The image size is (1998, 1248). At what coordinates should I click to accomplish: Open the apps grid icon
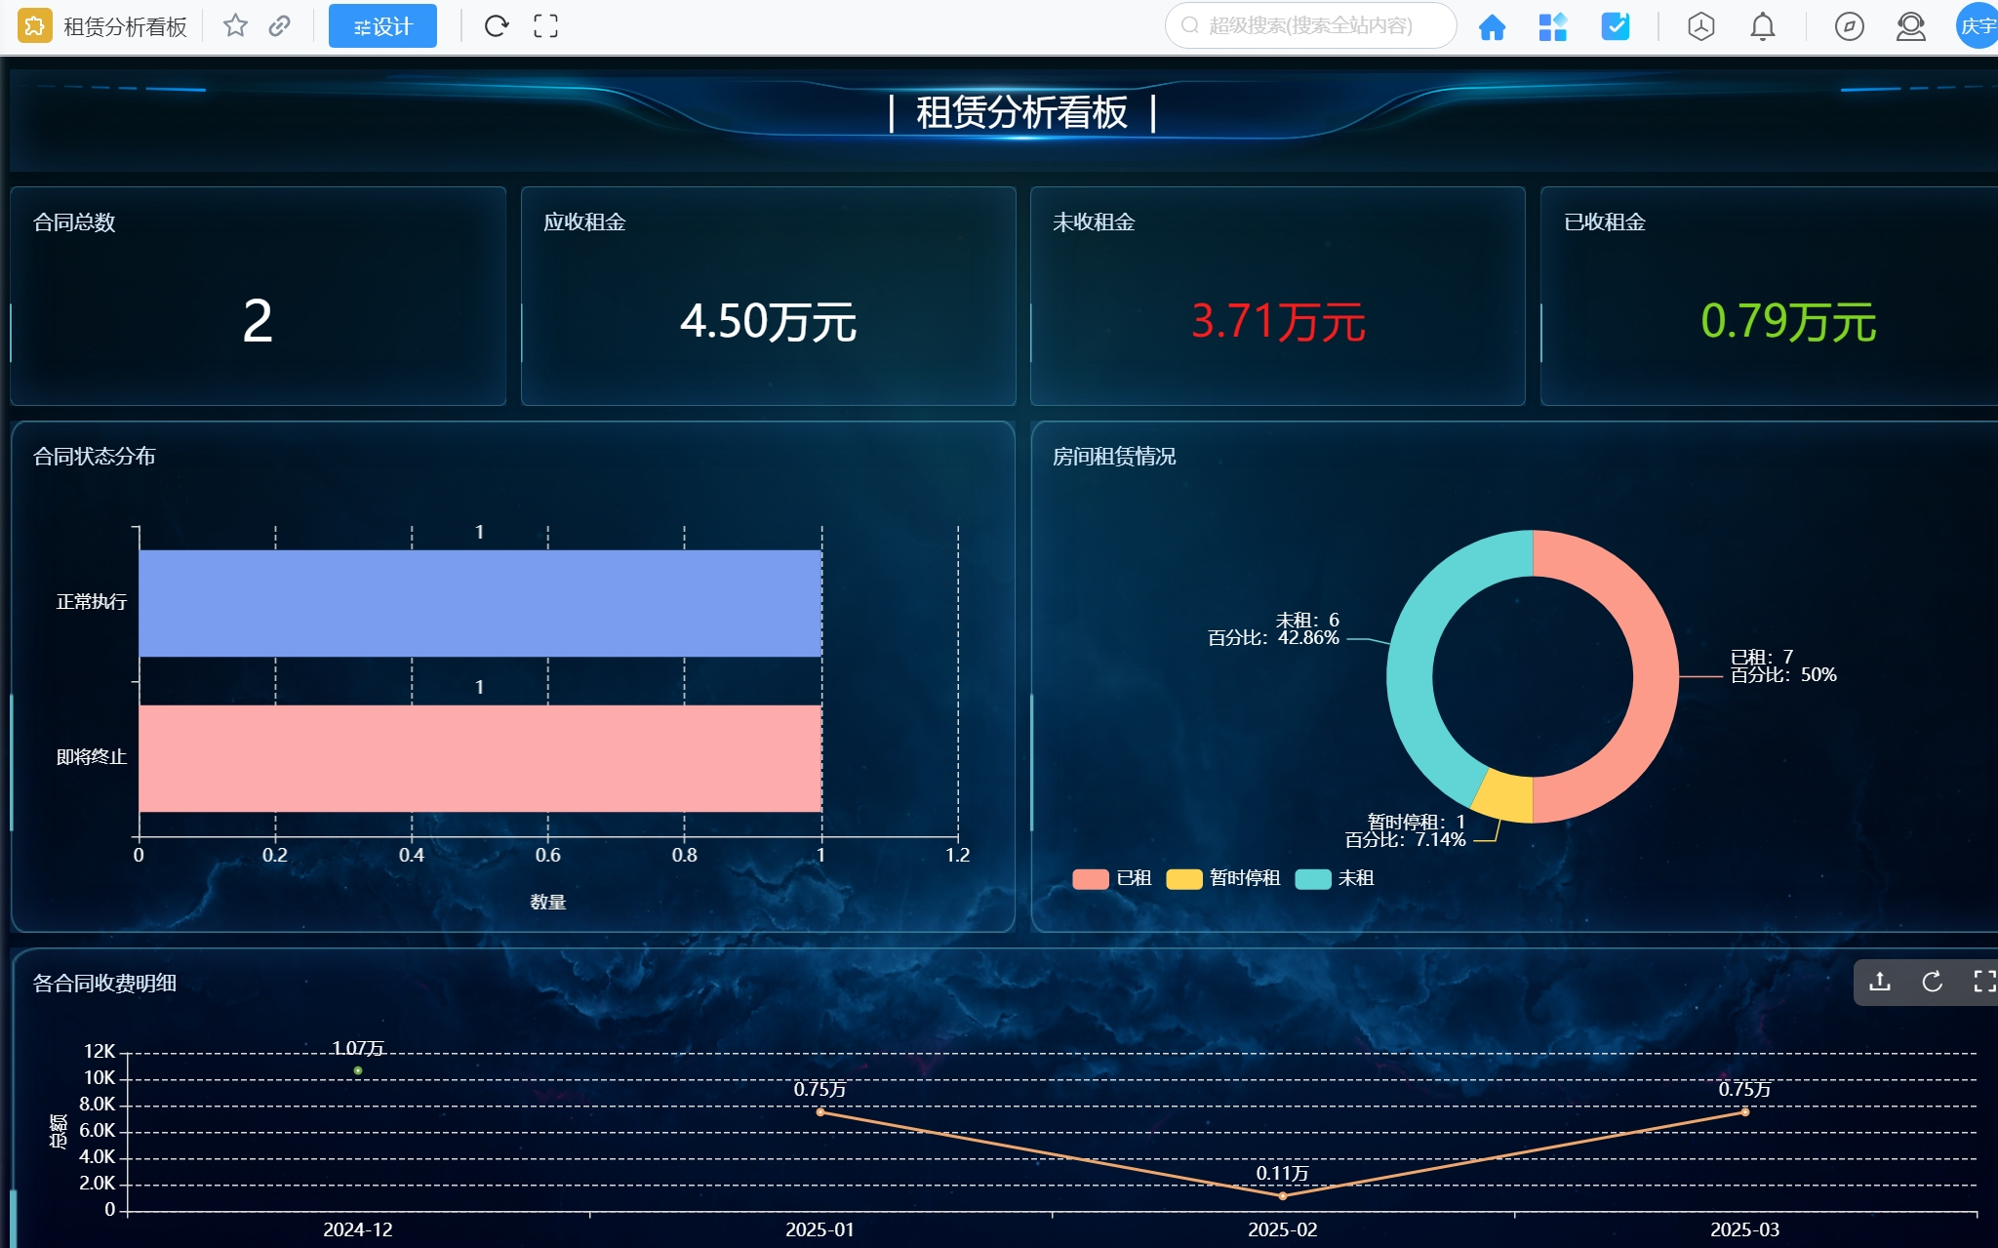tap(1552, 26)
